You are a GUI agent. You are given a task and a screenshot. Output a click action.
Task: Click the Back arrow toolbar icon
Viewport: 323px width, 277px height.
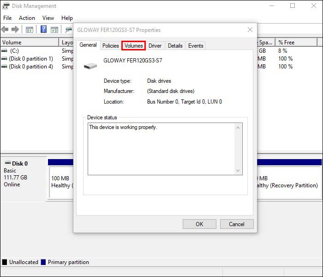[x=5, y=30]
